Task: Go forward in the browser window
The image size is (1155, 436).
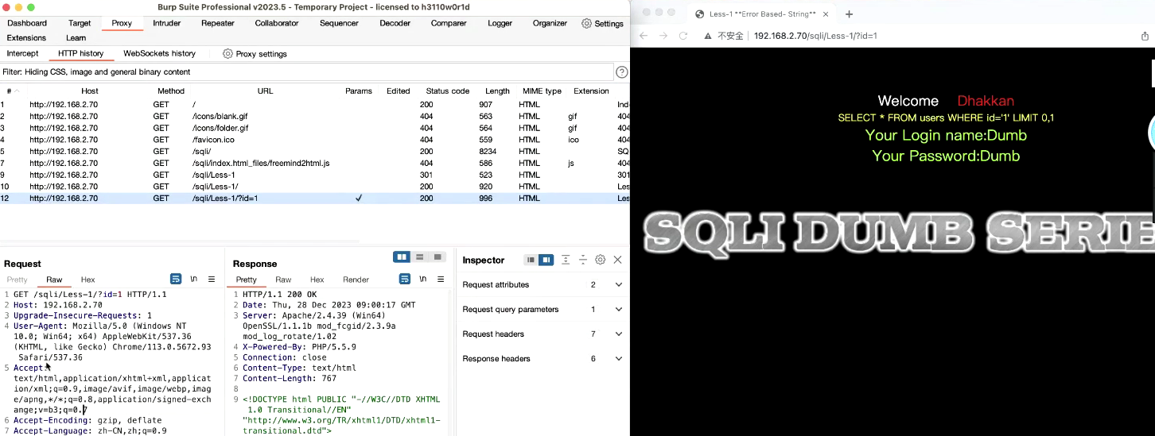Action: coord(663,36)
